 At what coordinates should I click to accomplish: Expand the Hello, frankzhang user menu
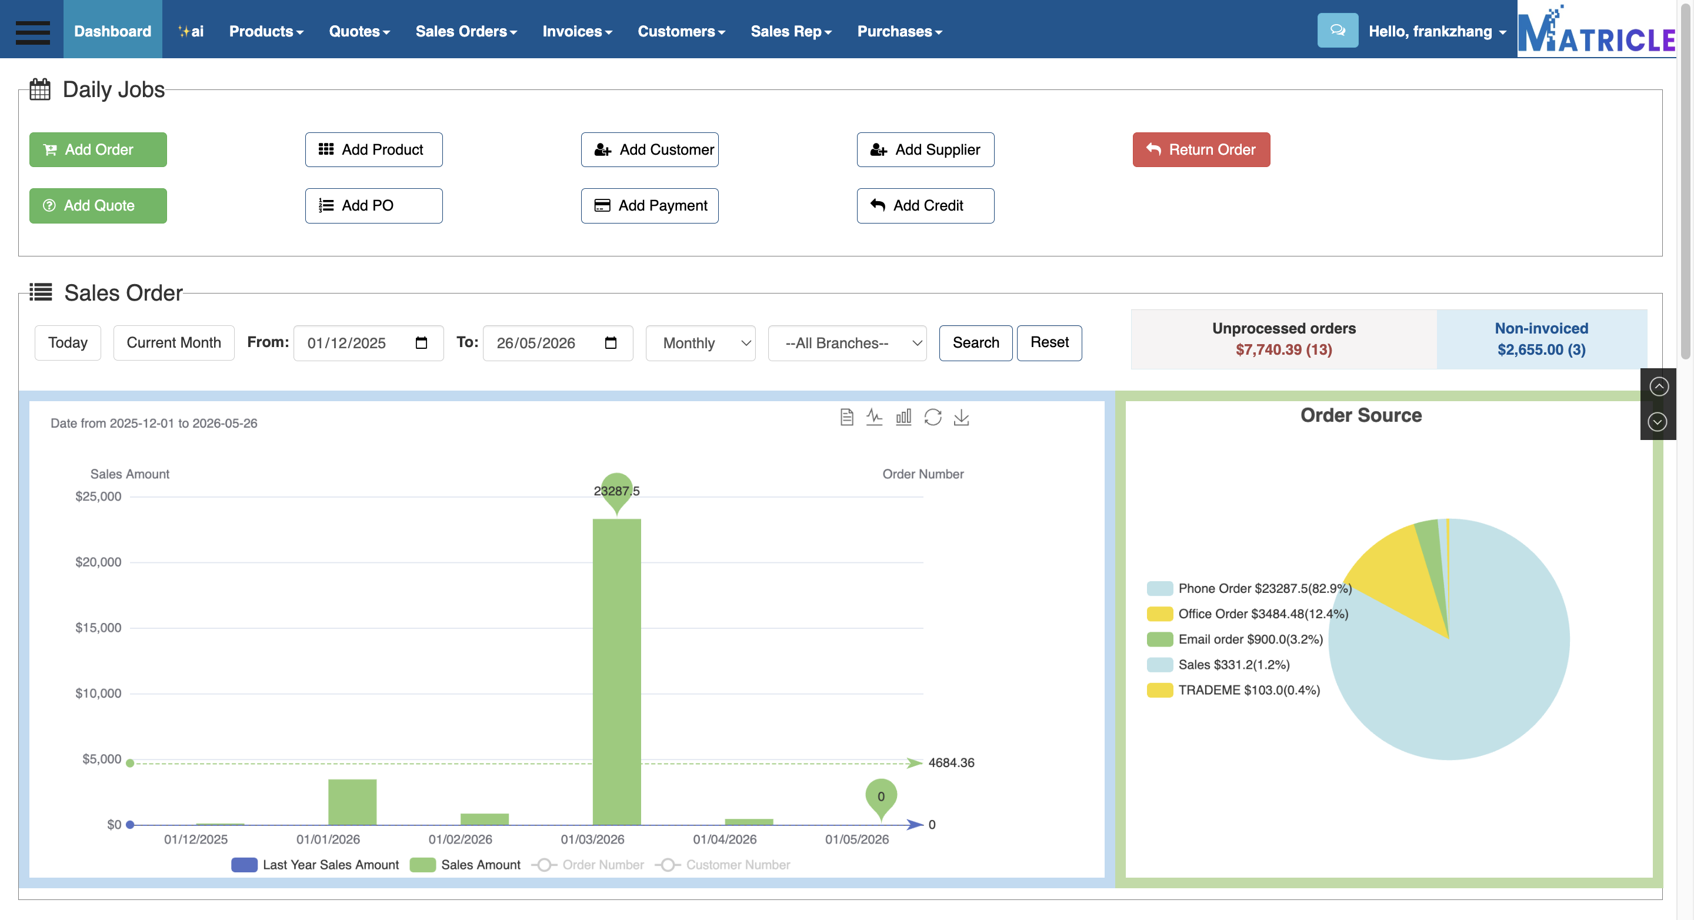tap(1437, 31)
